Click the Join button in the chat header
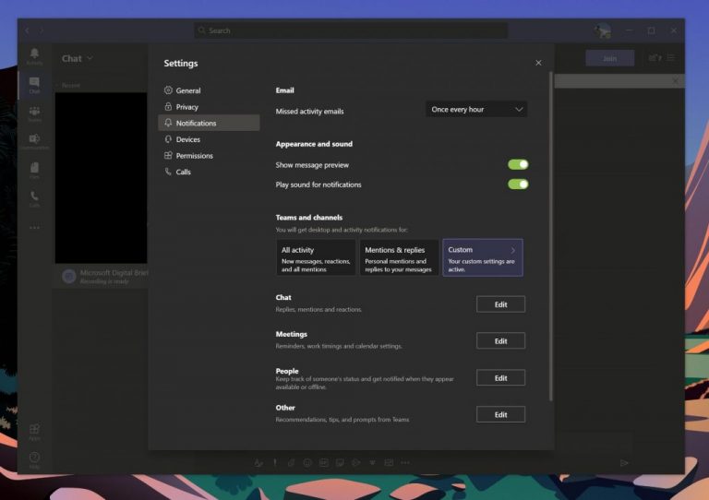The width and height of the screenshot is (709, 500). coord(609,58)
